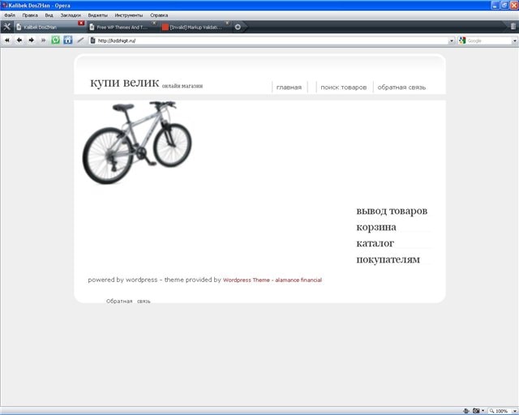
Task: Switch to Invalid Markup Validation tab
Action: [x=195, y=27]
